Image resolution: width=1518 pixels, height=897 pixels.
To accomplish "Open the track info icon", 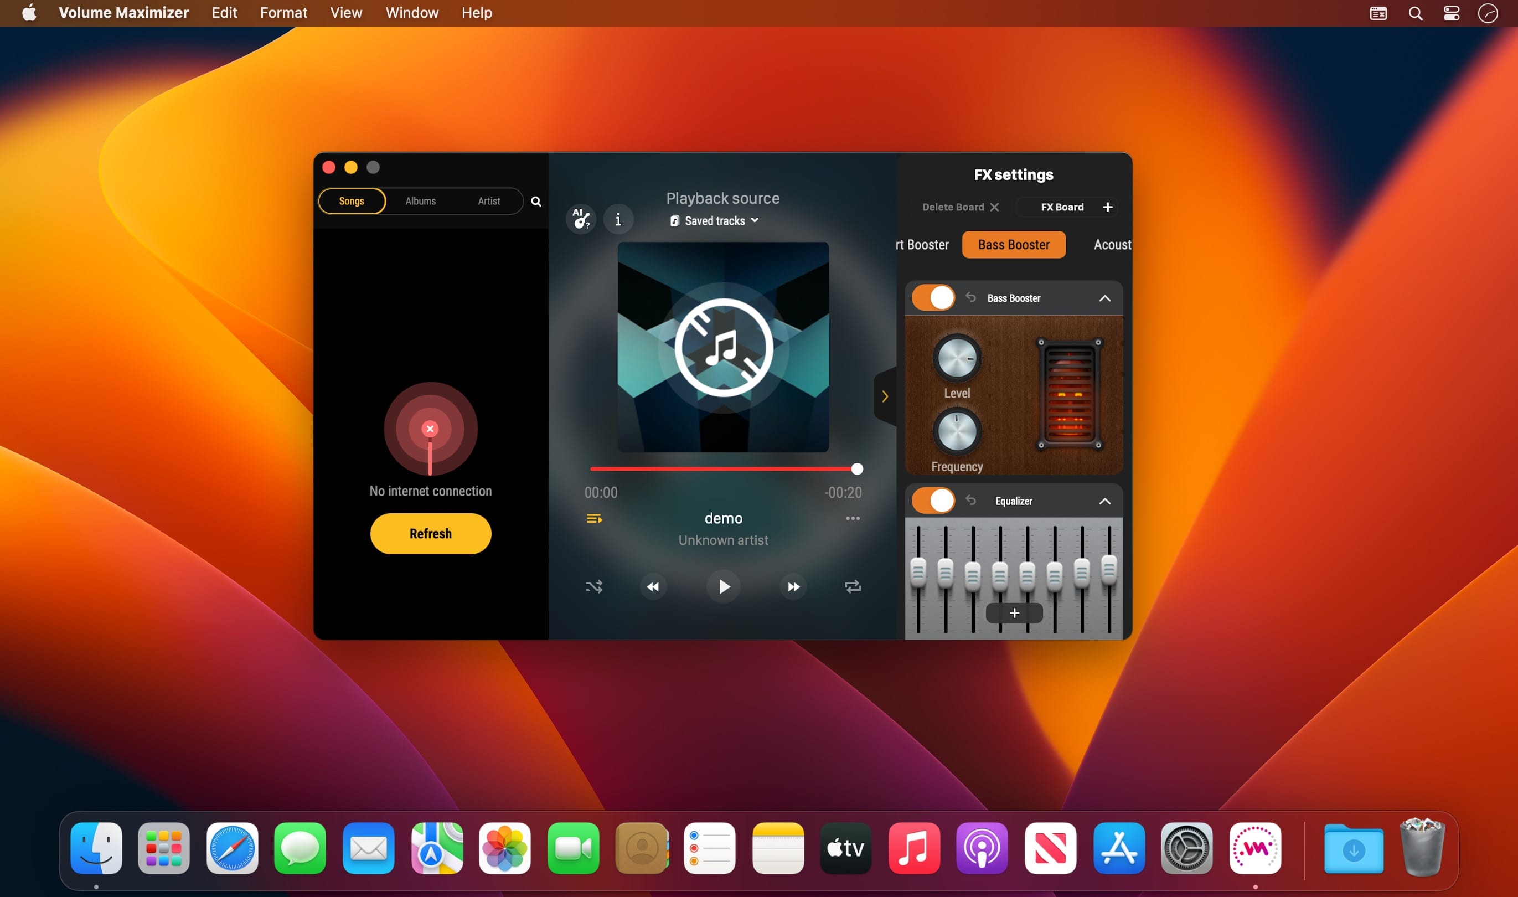I will pos(618,219).
